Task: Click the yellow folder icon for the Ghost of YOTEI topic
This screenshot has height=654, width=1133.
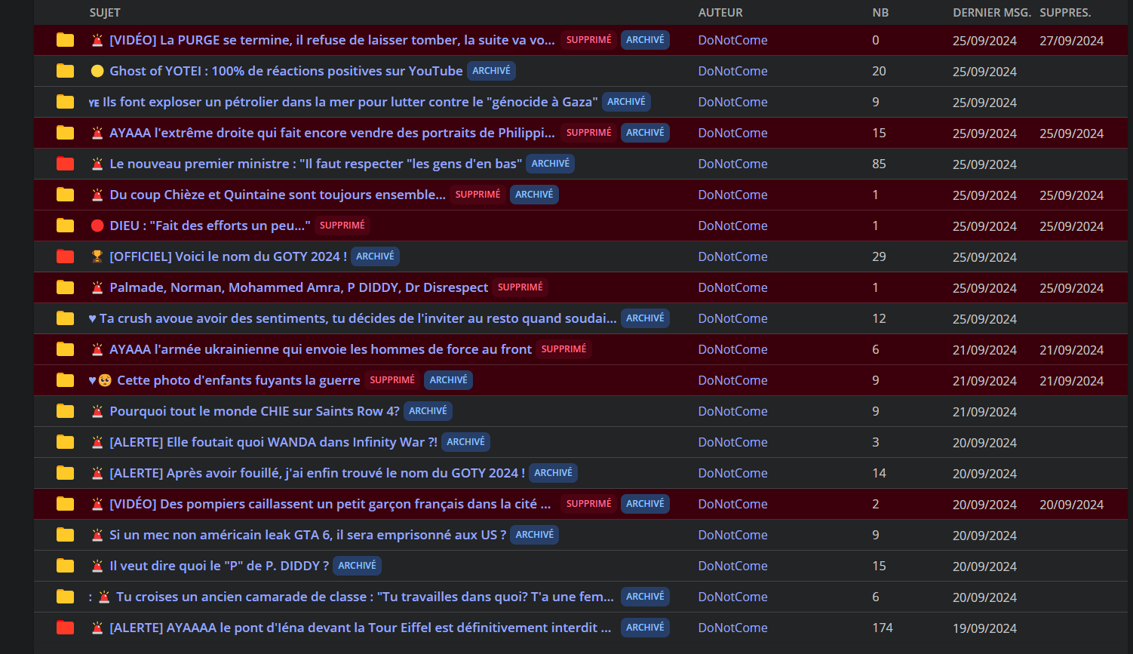Action: point(66,71)
